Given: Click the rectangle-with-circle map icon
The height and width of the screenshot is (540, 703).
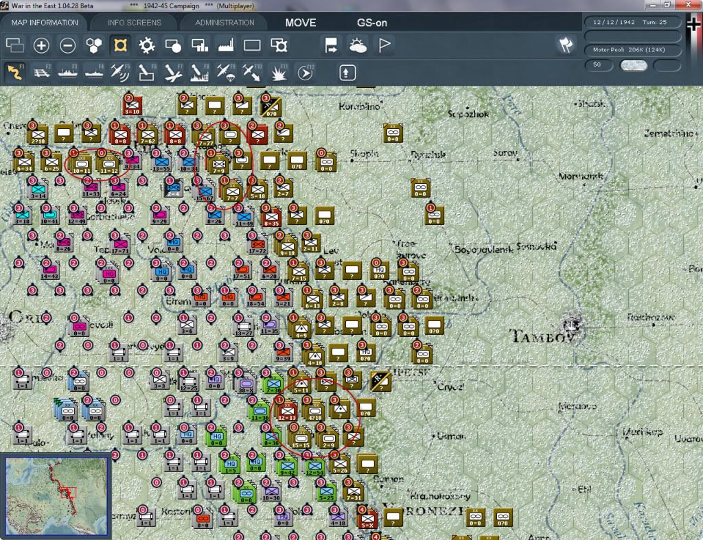Looking at the screenshot, I should [173, 46].
